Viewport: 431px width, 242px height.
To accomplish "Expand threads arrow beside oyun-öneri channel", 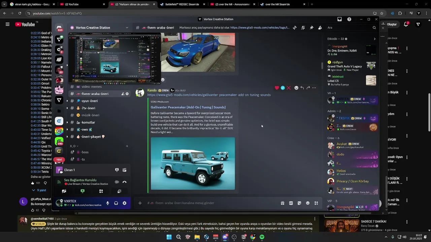I will pos(67,101).
